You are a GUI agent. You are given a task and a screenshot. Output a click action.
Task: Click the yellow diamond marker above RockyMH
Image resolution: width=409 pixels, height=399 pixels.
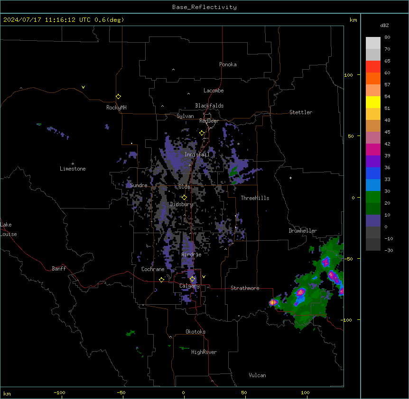tap(118, 96)
